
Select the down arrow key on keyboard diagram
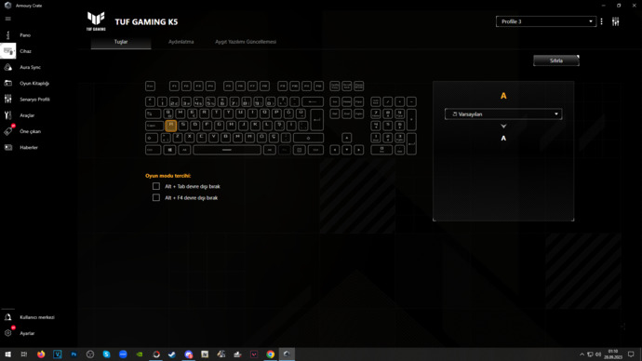[x=347, y=150]
